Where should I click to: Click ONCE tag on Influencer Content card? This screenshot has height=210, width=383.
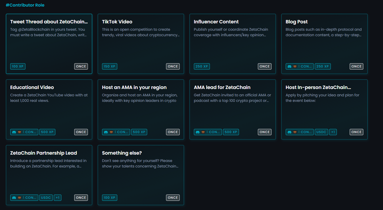click(x=265, y=66)
